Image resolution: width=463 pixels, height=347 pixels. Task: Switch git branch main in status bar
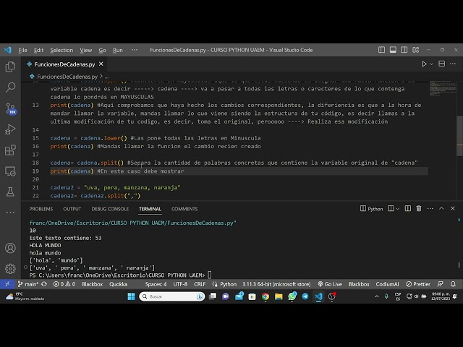(x=28, y=284)
